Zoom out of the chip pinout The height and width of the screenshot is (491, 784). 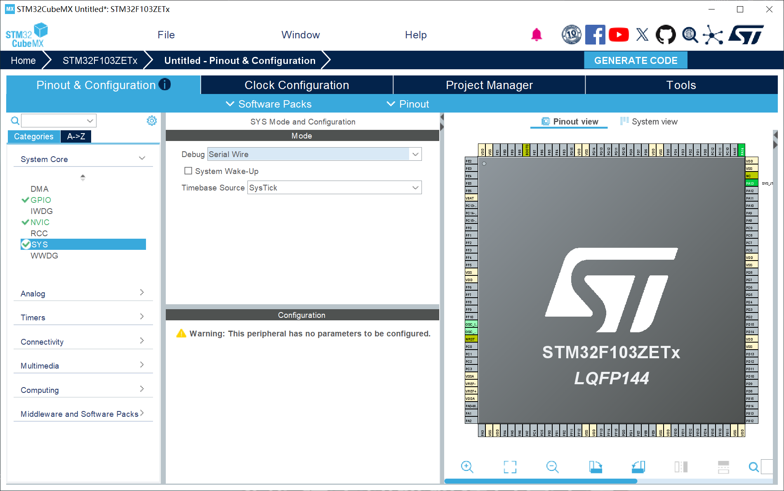552,467
